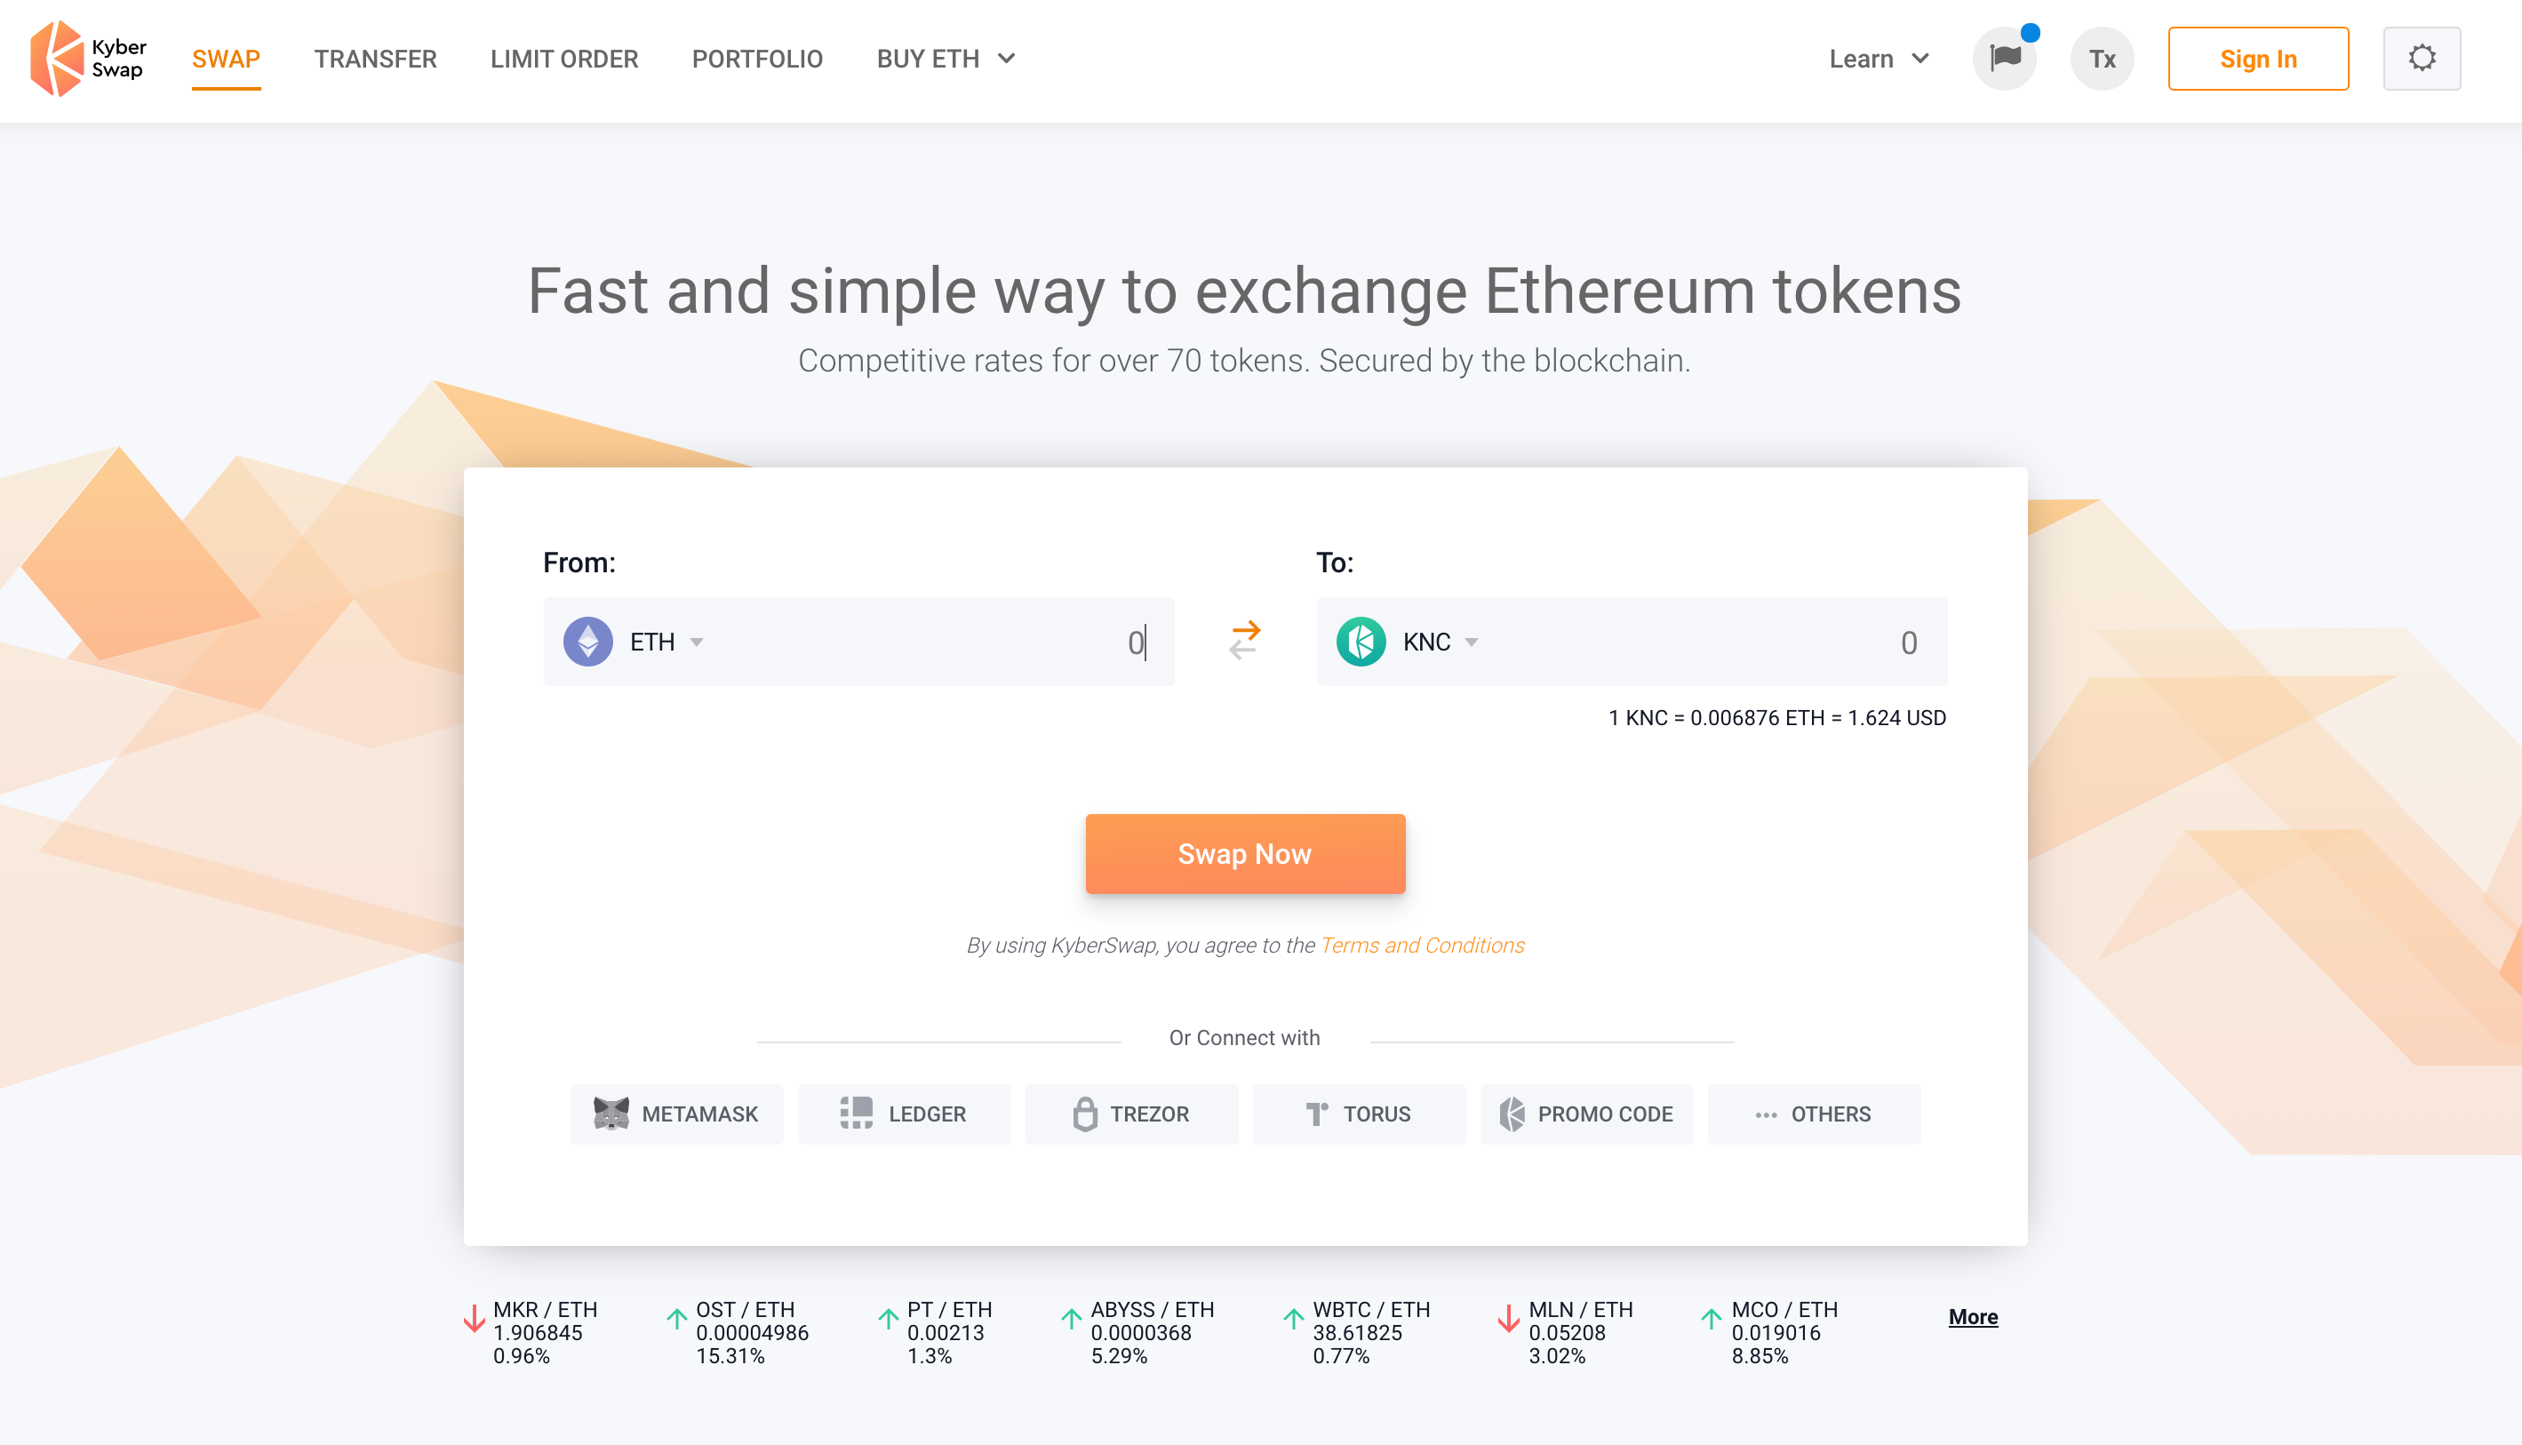Image resolution: width=2522 pixels, height=1445 pixels.
Task: Click the Tx transactions icon
Action: click(x=2102, y=58)
